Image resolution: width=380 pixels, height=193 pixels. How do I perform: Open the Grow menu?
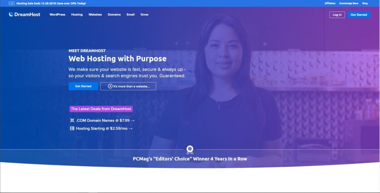pos(144,14)
